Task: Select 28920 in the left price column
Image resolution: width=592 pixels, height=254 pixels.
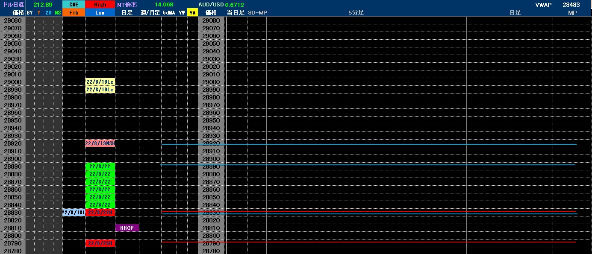Action: pos(13,143)
